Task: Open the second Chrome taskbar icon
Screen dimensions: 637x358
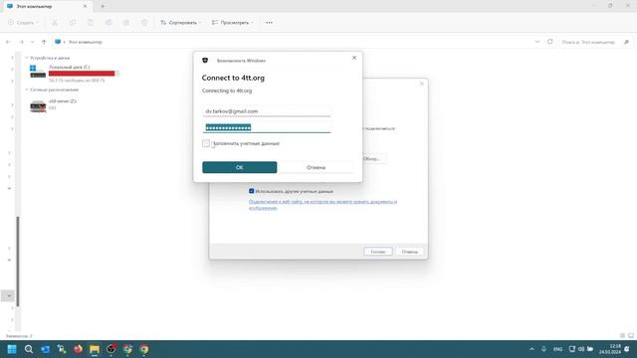Action: click(x=144, y=349)
